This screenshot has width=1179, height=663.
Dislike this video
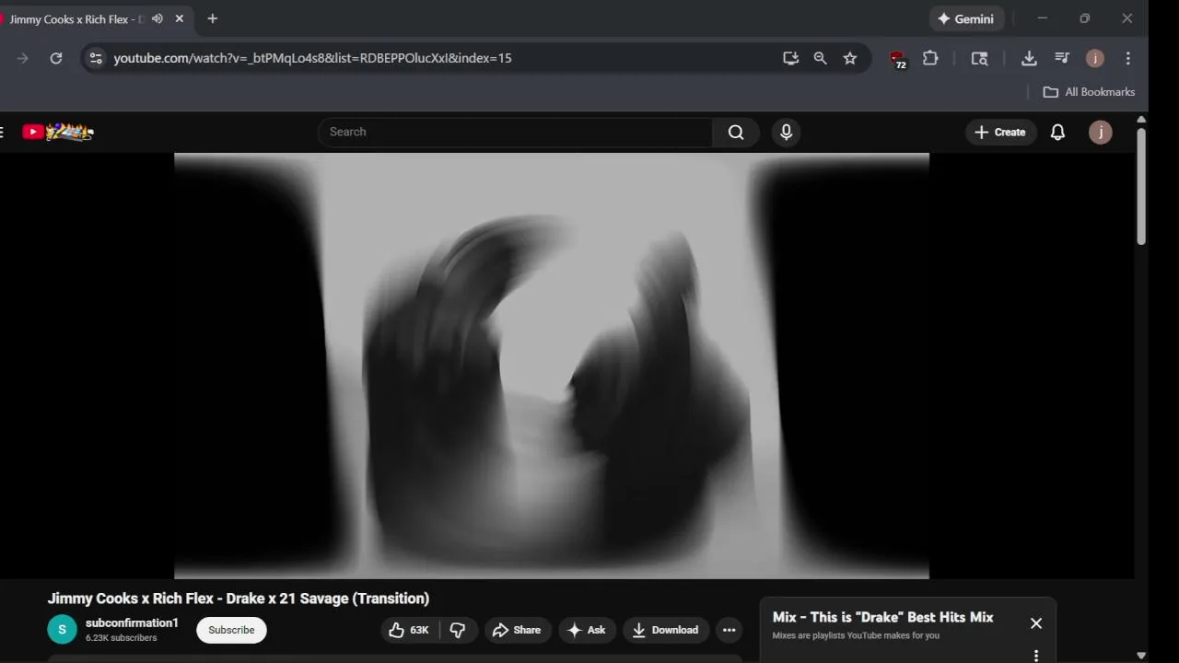458,630
